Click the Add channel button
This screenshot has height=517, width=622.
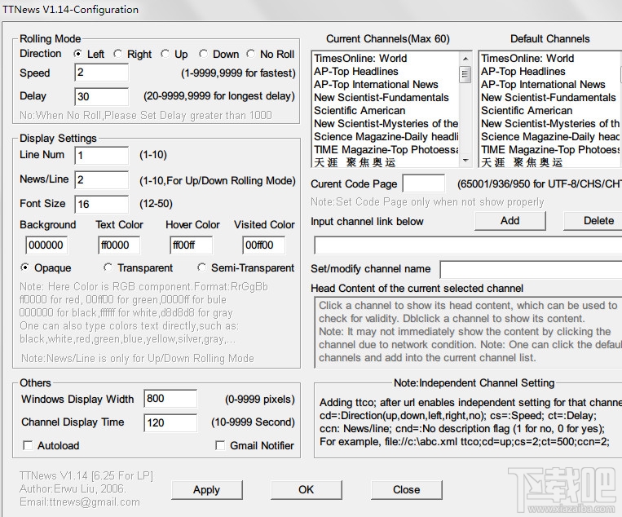pyautogui.click(x=510, y=221)
